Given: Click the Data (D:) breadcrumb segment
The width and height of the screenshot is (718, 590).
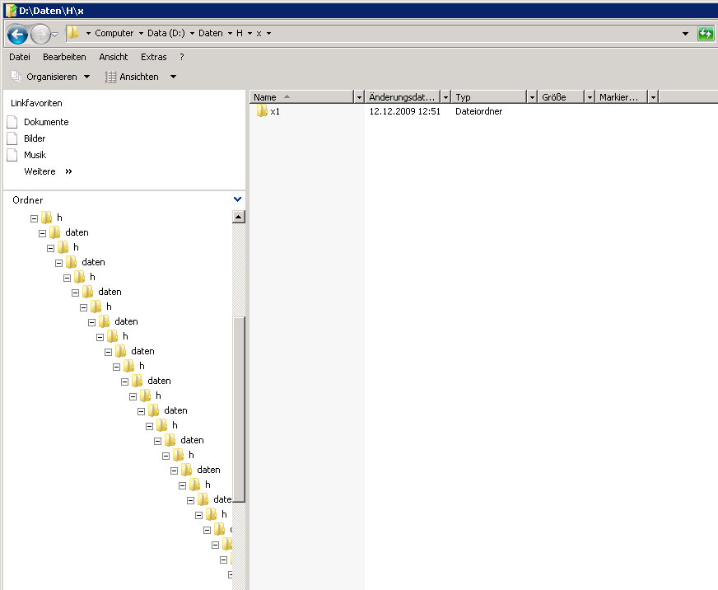Looking at the screenshot, I should click(167, 34).
